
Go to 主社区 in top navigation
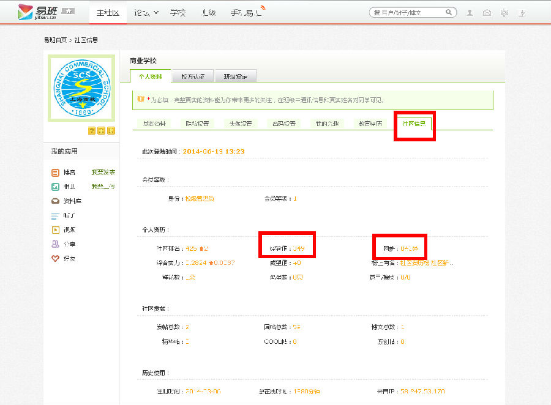tap(108, 12)
